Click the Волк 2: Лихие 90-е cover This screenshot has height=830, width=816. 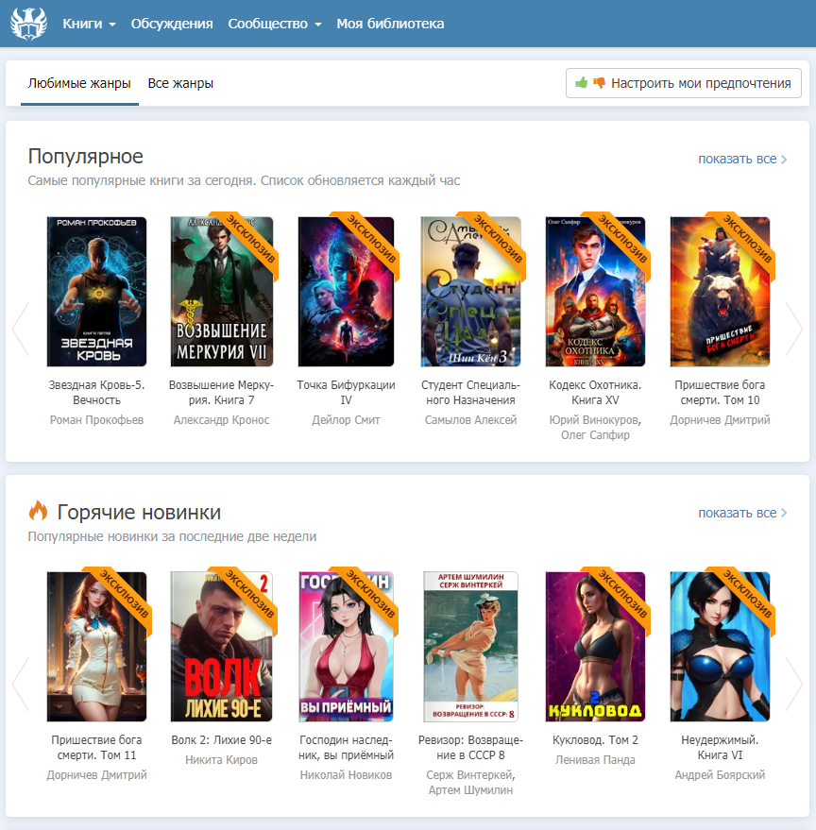point(221,647)
